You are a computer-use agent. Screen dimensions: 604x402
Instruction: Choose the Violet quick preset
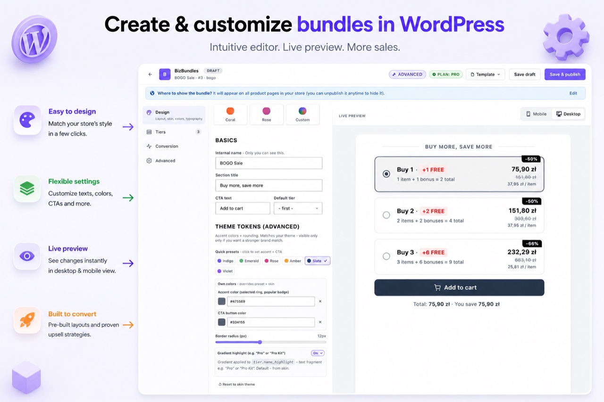225,271
